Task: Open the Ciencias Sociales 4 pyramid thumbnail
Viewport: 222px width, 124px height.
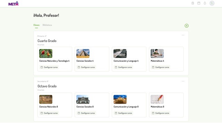Action: pos(83,53)
